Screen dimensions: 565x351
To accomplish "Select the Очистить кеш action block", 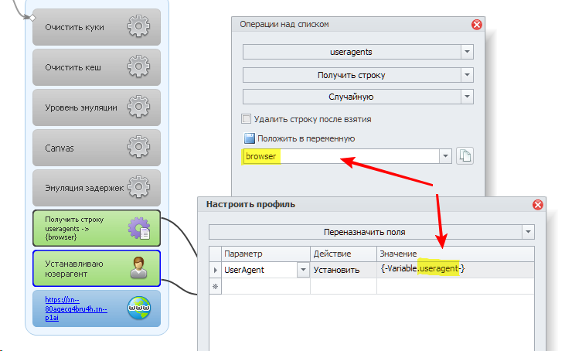I will [96, 67].
